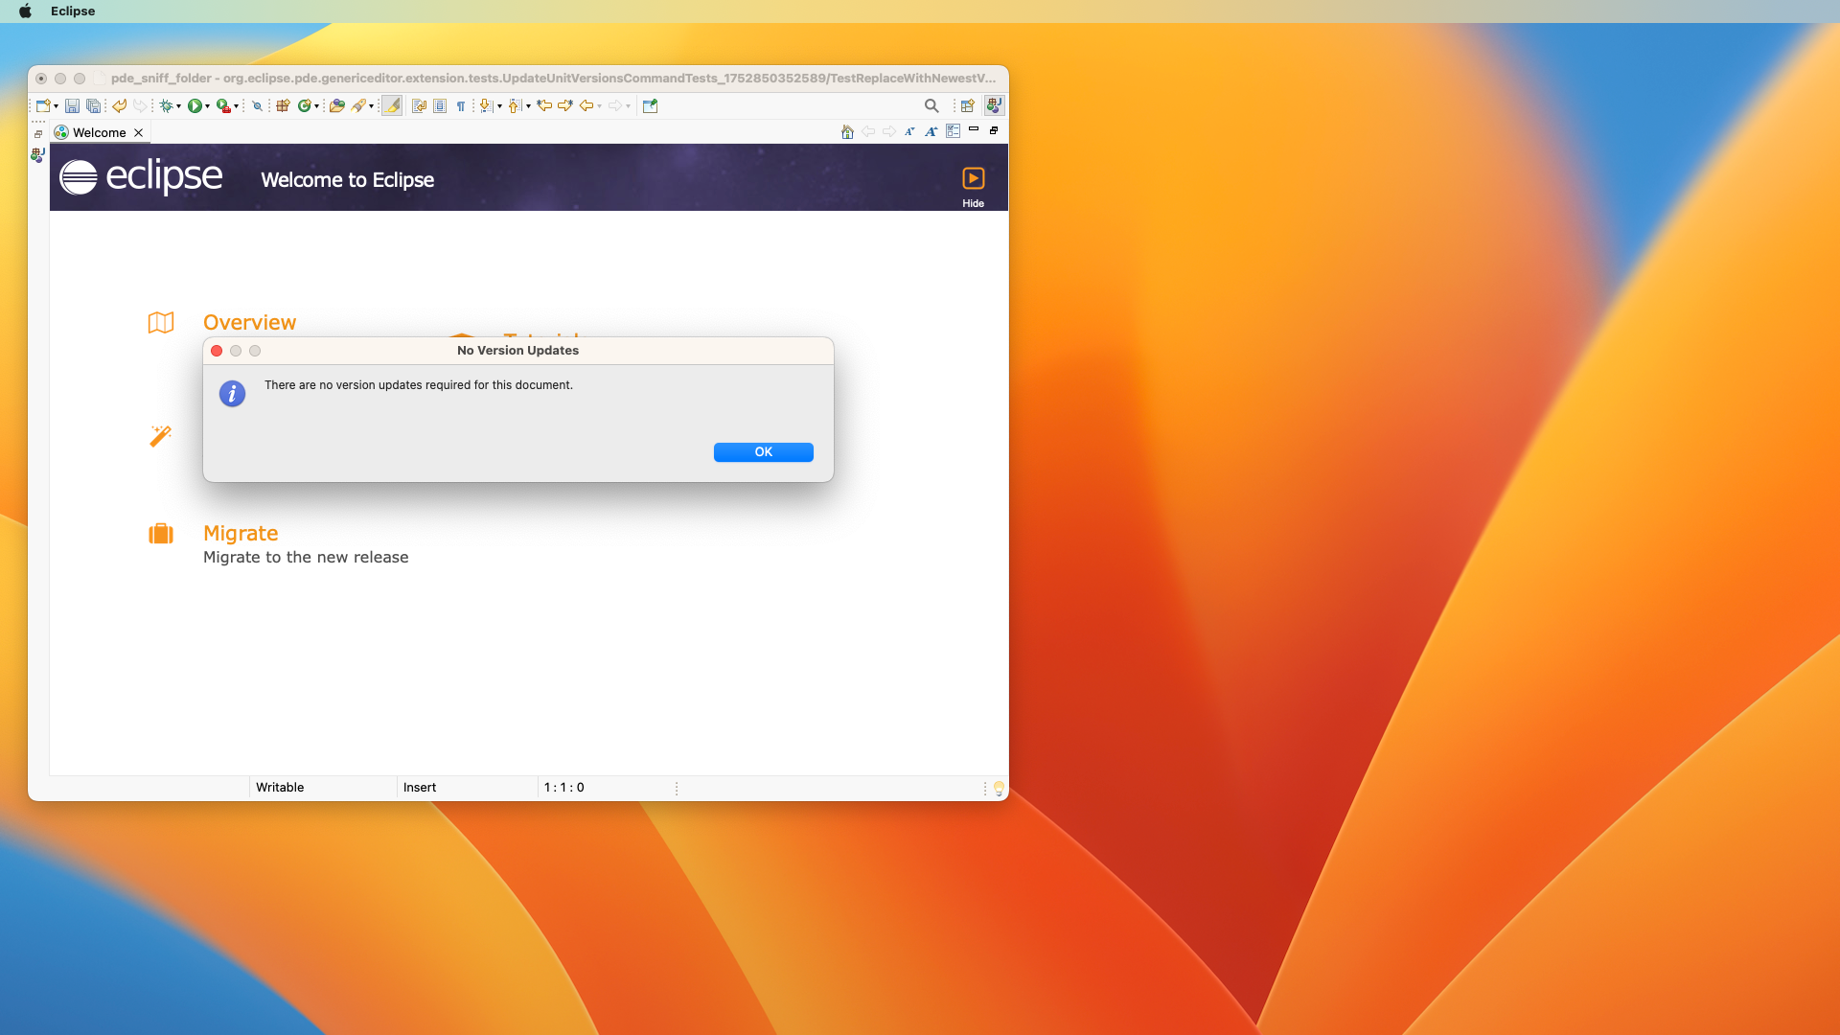The width and height of the screenshot is (1840, 1035).
Task: Expand the Next Annotation dropdown arrow
Action: pos(499,106)
